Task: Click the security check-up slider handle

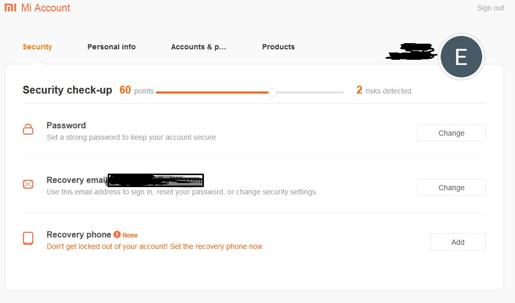Action: tap(273, 93)
